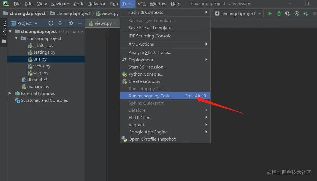The height and width of the screenshot is (181, 317).
Task: Open the Window menu
Action: click(158, 4)
